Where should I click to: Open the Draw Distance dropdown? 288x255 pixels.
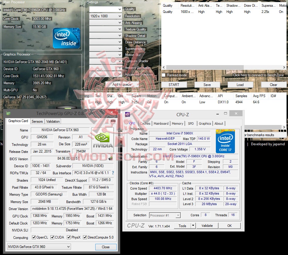(105, 42)
